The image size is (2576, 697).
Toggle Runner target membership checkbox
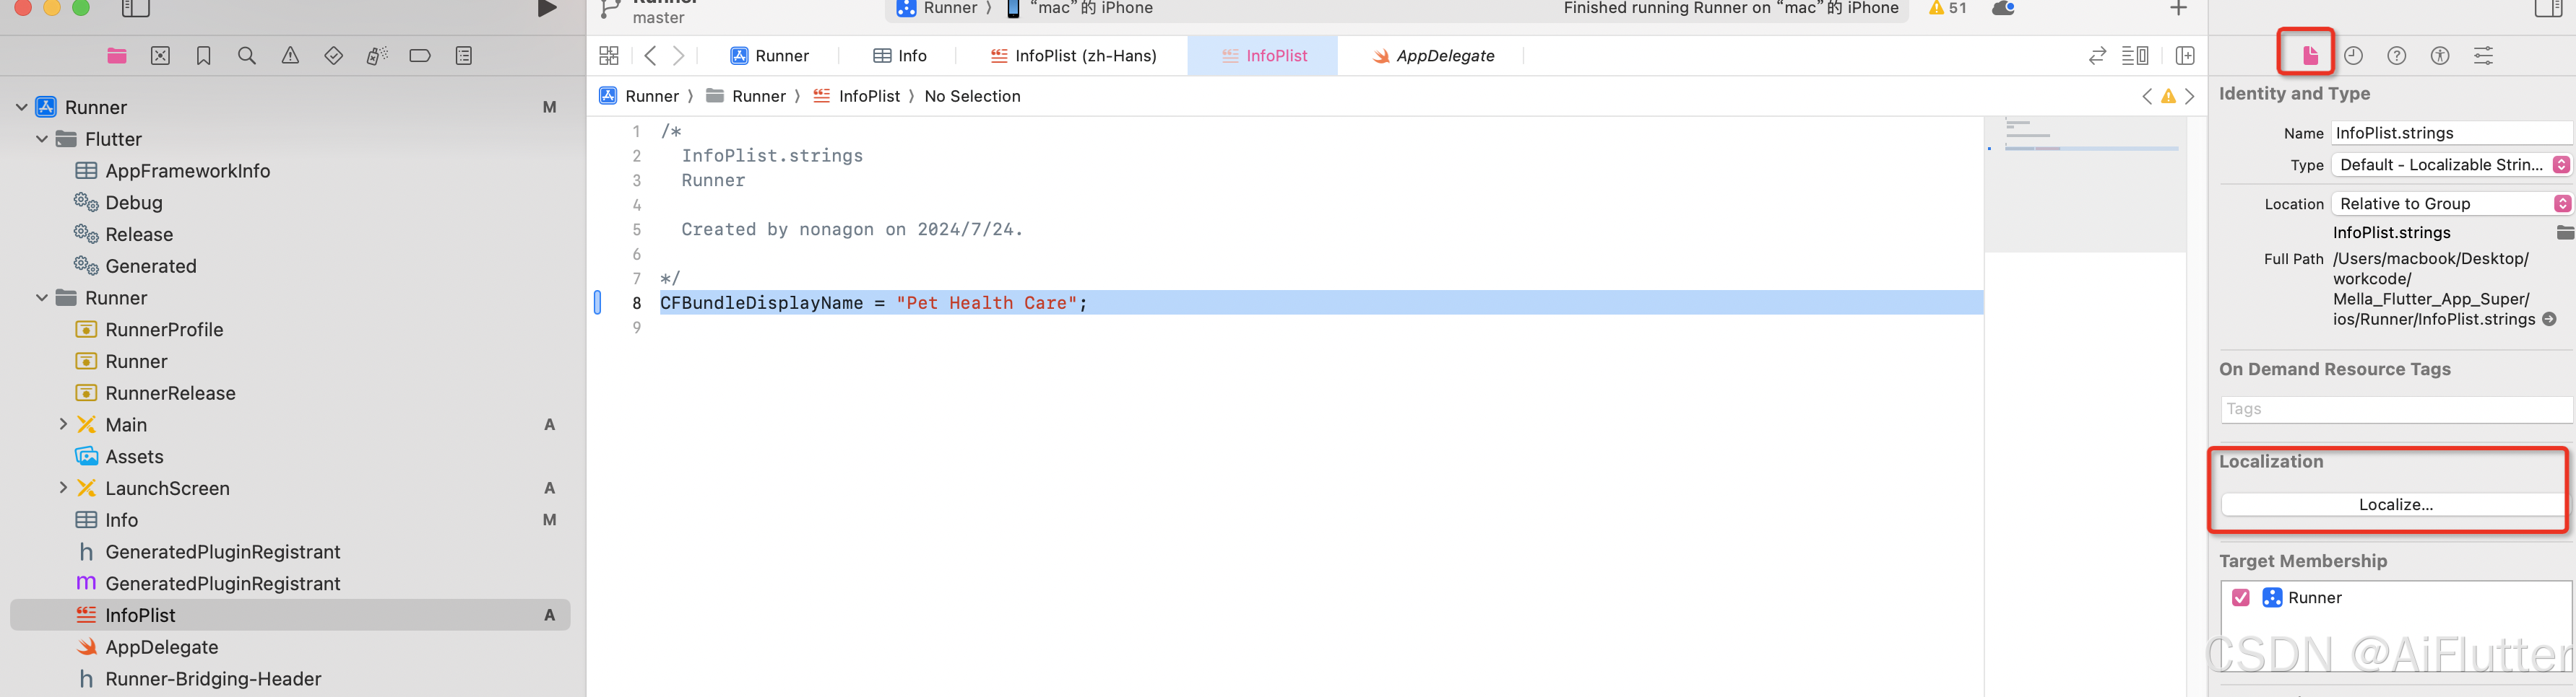(2241, 598)
